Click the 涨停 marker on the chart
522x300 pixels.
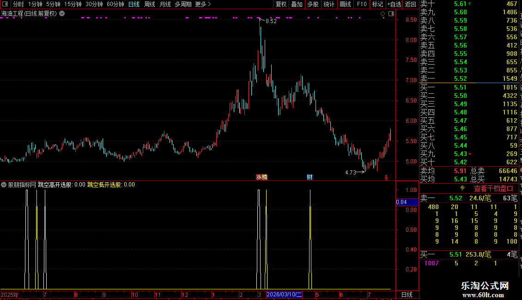pos(261,177)
